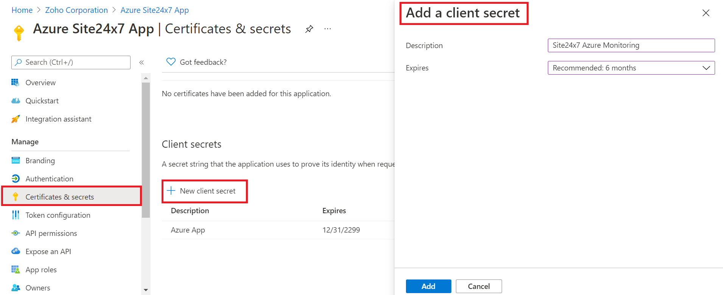Collapse the left navigation sidebar
Image resolution: width=723 pixels, height=295 pixels.
[x=141, y=62]
